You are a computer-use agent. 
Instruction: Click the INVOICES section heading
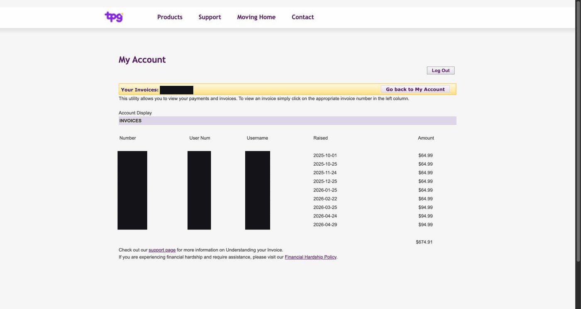130,121
